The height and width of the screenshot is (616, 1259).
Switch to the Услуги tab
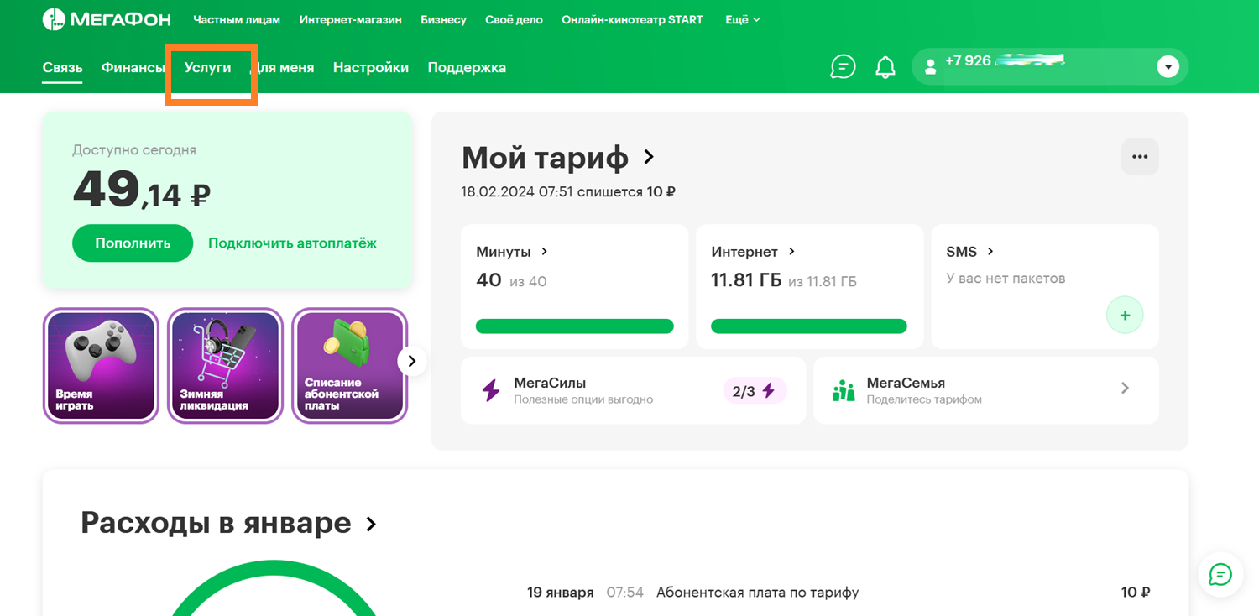click(208, 67)
